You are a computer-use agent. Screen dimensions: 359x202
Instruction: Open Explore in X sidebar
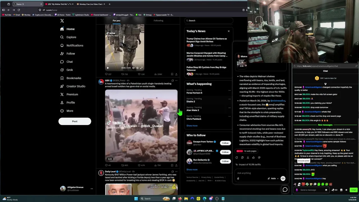pyautogui.click(x=68, y=37)
